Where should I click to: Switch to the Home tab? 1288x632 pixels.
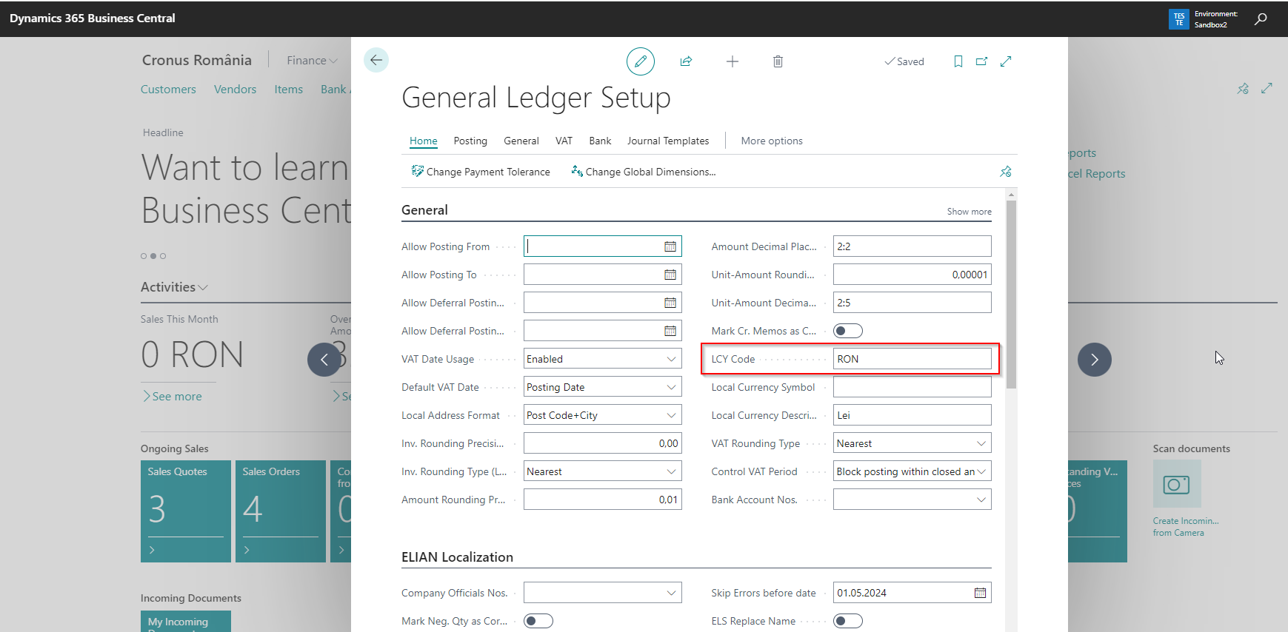pos(424,141)
